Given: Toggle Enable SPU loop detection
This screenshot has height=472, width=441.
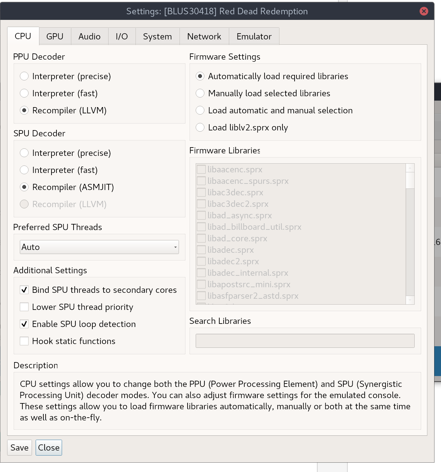Looking at the screenshot, I should coord(78,324).
